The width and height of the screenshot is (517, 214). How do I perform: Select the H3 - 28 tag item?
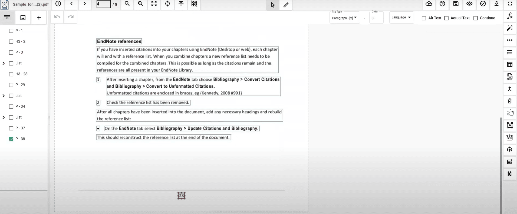pos(21,74)
